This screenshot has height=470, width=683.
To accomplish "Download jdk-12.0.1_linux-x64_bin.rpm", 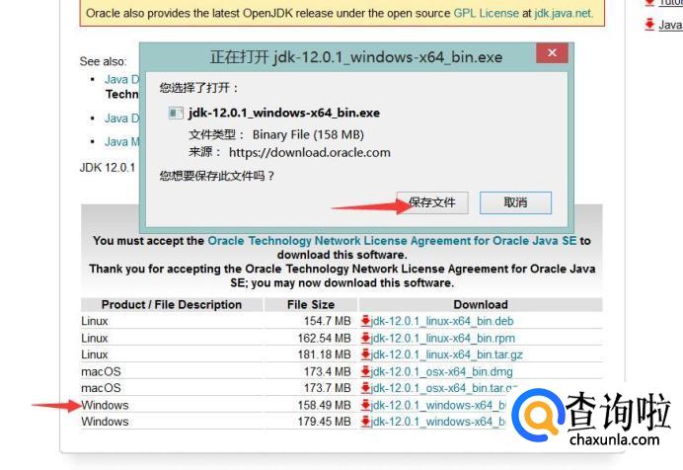I will (x=442, y=338).
